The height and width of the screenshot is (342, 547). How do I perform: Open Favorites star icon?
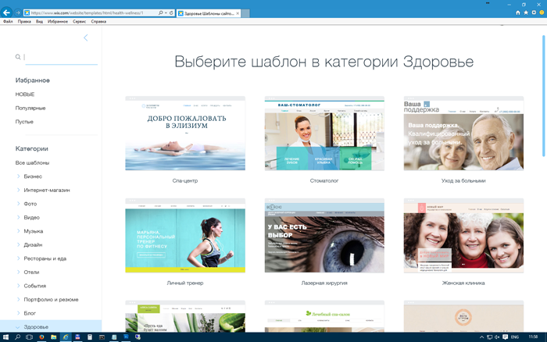[x=526, y=12]
